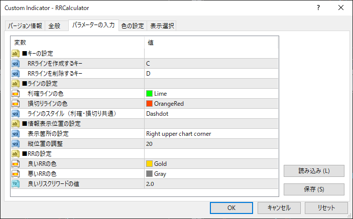Click the icon beside 縦位置の調整
This screenshot has height=219, width=353.
[x=15, y=144]
